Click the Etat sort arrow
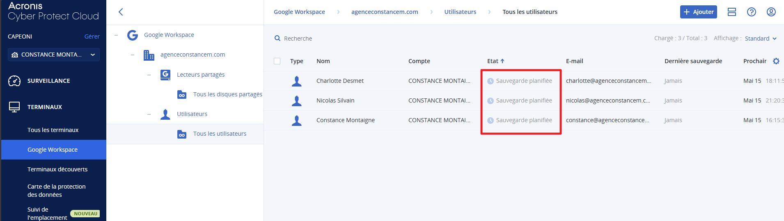 (502, 61)
